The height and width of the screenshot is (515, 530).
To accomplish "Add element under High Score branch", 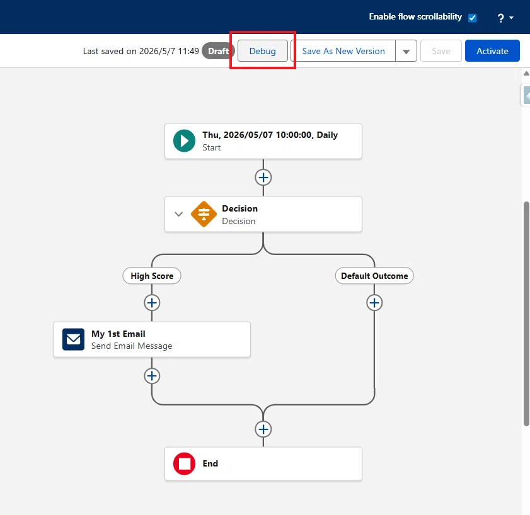I will [x=152, y=303].
